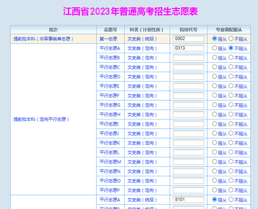
Task: Select 服从 for 平行志愿C row
Action: [214, 67]
